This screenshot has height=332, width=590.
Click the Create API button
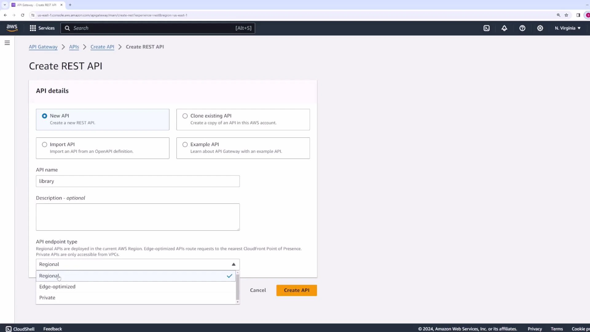click(296, 290)
